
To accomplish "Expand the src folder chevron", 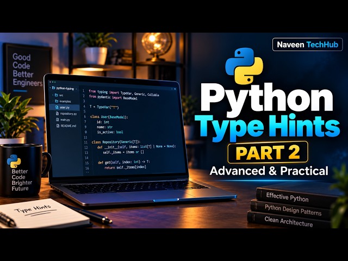I will coord(53,95).
